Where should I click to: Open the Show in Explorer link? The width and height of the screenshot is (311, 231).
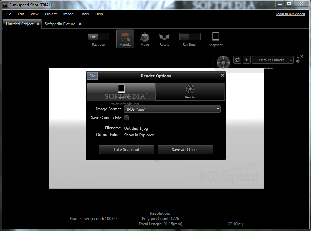click(x=139, y=135)
